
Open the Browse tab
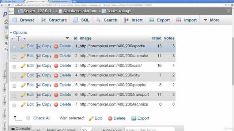point(23,20)
